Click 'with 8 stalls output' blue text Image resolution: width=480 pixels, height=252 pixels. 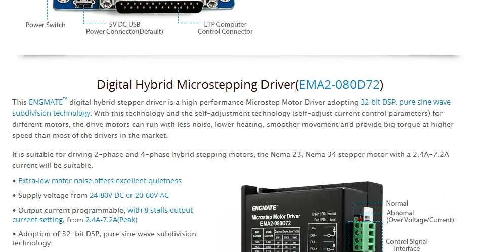click(x=160, y=210)
